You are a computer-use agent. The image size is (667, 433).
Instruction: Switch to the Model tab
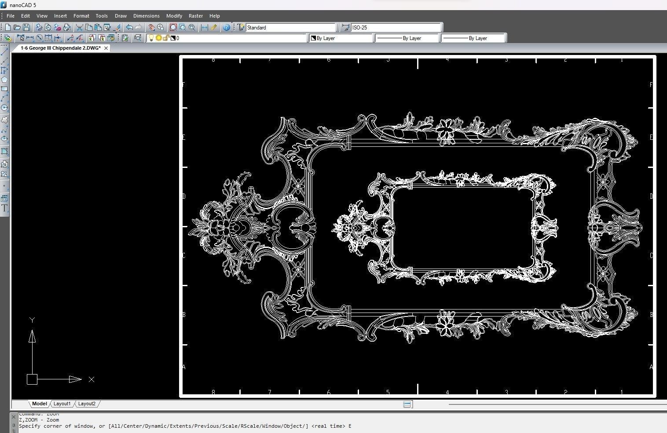coord(39,404)
